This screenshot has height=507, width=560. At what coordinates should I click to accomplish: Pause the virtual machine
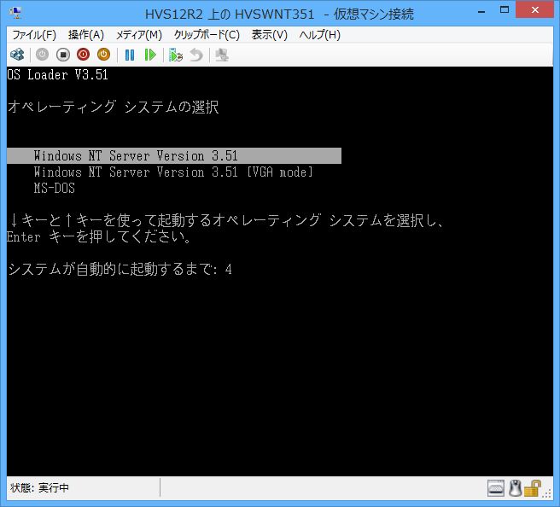[x=130, y=55]
